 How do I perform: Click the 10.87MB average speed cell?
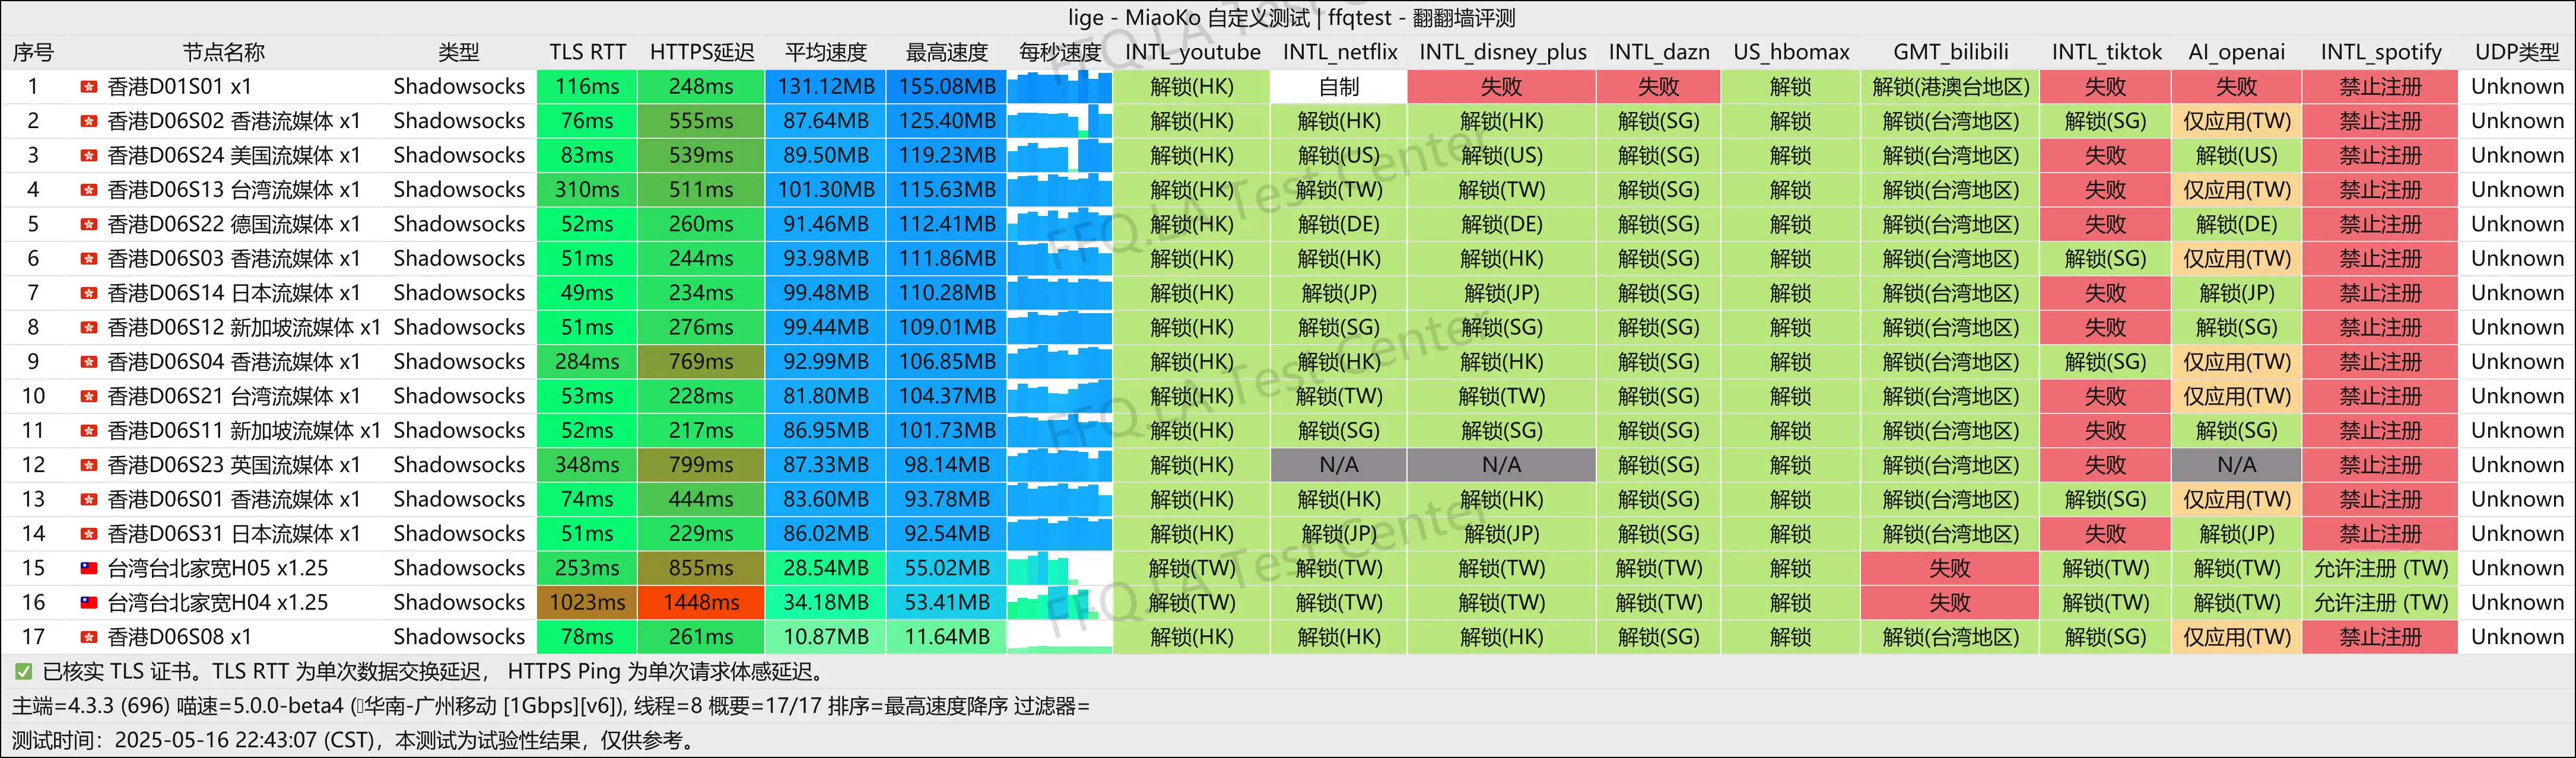[x=826, y=637]
